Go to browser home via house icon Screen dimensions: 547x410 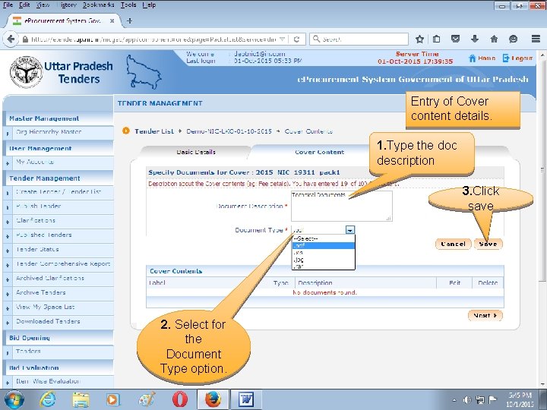click(494, 39)
